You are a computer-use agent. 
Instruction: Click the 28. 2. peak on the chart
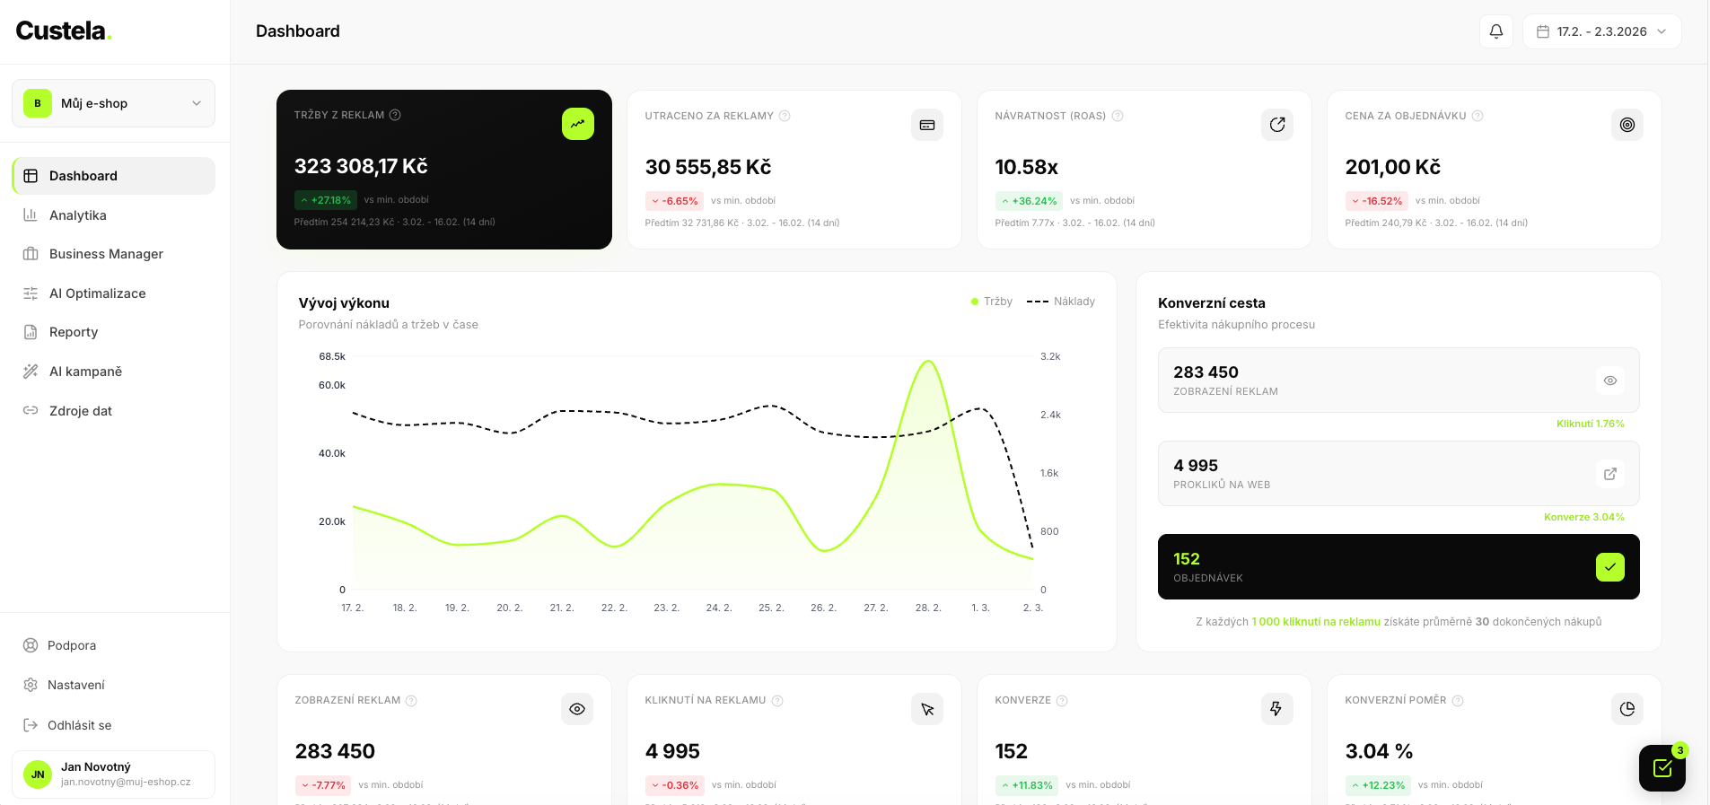coord(928,362)
